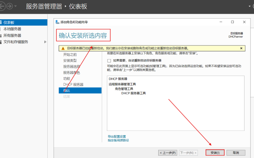Click the 安装(I) button
This screenshot has height=158, width=254.
click(215, 152)
